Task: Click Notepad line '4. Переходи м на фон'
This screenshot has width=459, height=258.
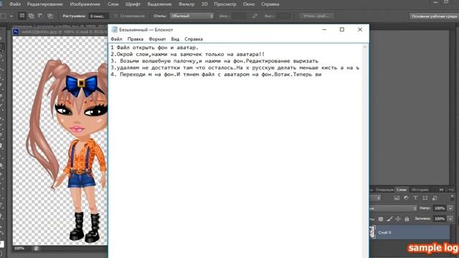Action: click(x=216, y=75)
